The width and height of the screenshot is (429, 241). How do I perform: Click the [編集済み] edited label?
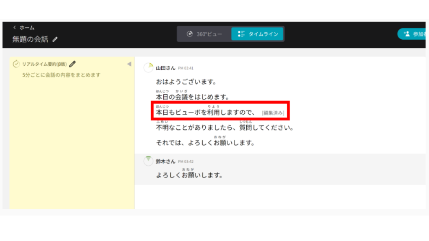pos(273,113)
